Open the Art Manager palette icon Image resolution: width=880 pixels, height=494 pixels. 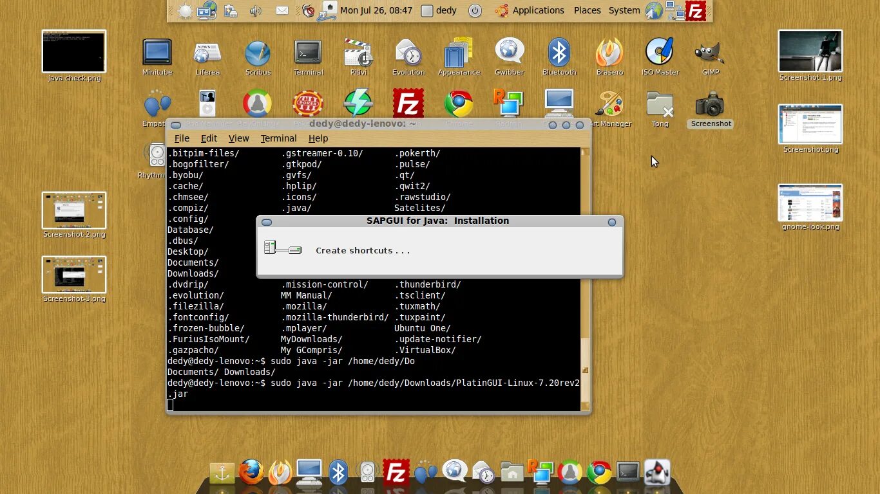click(x=609, y=104)
